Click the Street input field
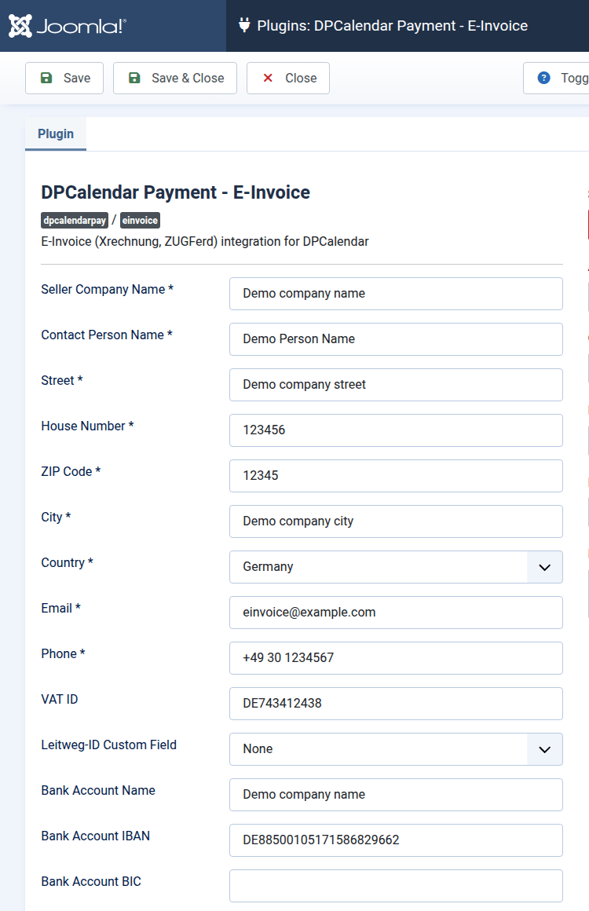Image resolution: width=589 pixels, height=911 pixels. [x=396, y=385]
